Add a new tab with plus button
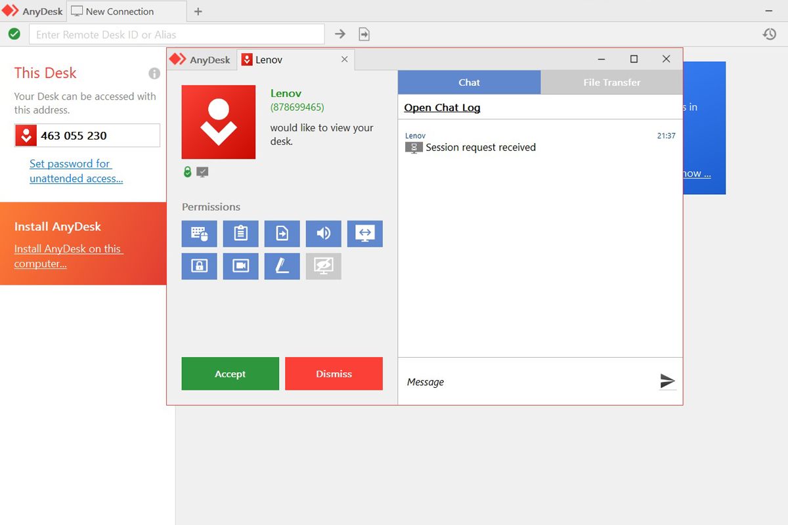The height and width of the screenshot is (525, 788). coord(198,11)
